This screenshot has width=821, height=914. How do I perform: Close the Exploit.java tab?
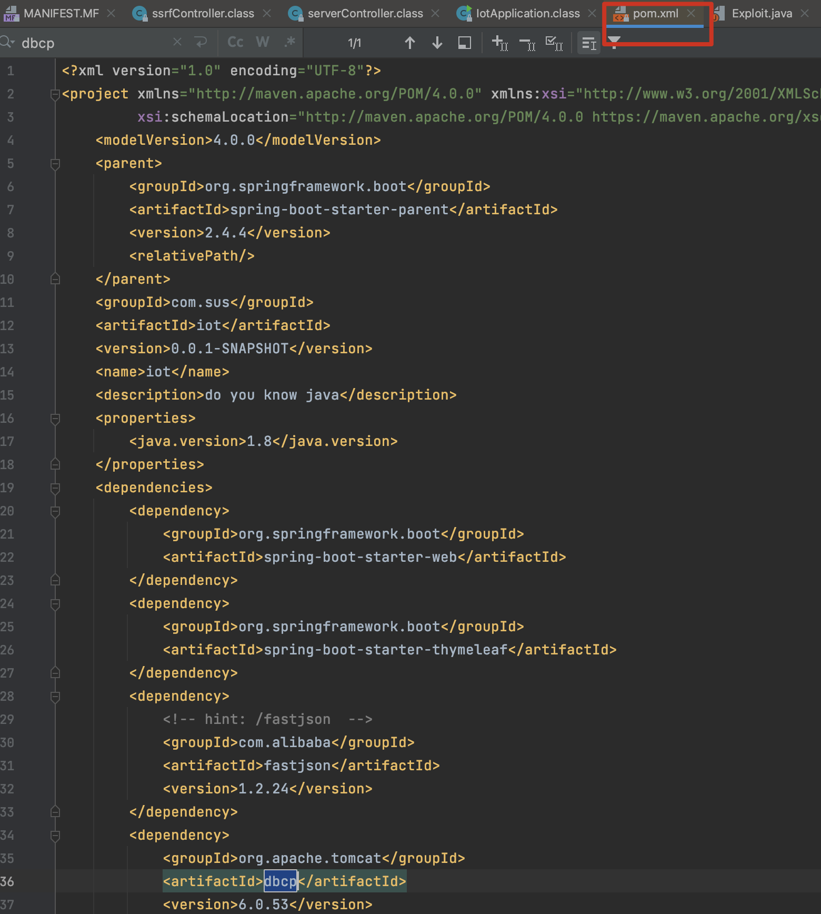click(805, 14)
